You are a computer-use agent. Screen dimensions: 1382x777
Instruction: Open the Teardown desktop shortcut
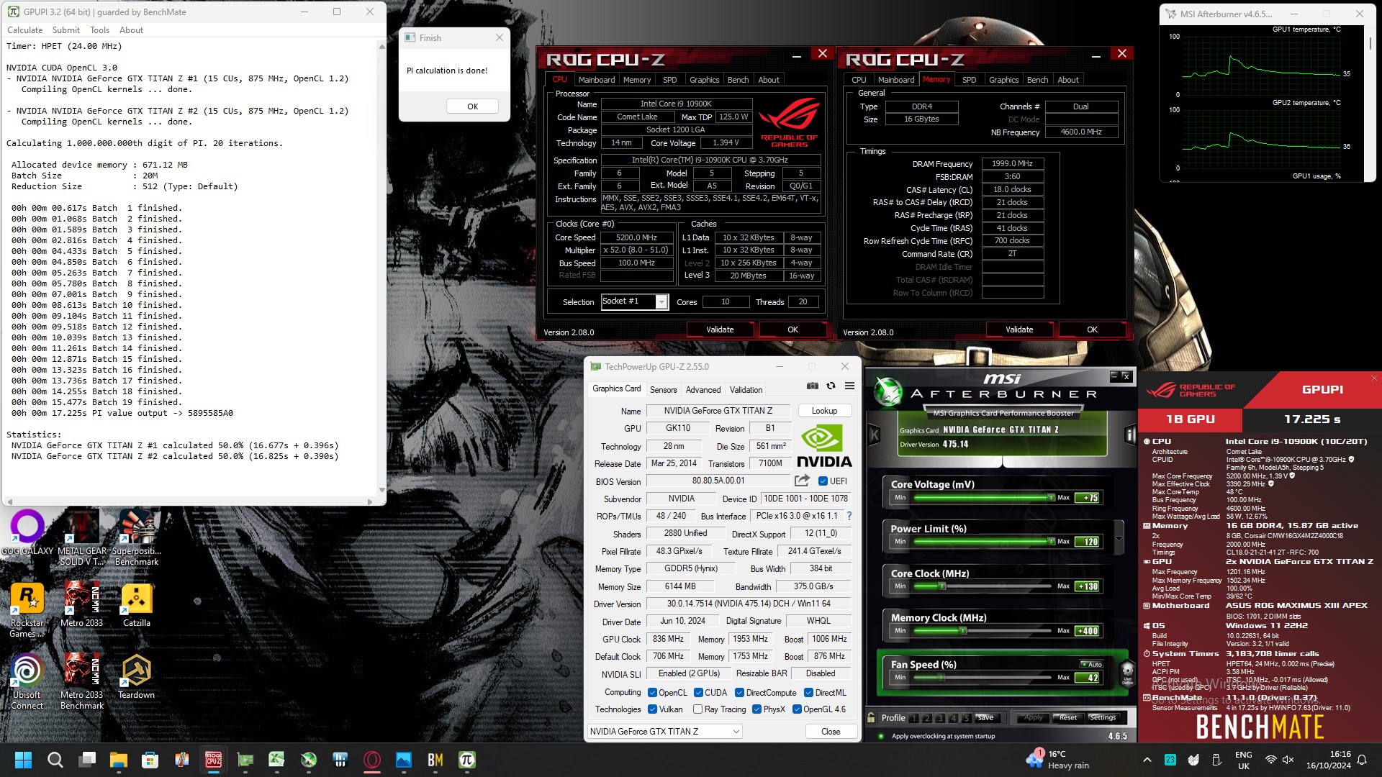click(x=137, y=676)
